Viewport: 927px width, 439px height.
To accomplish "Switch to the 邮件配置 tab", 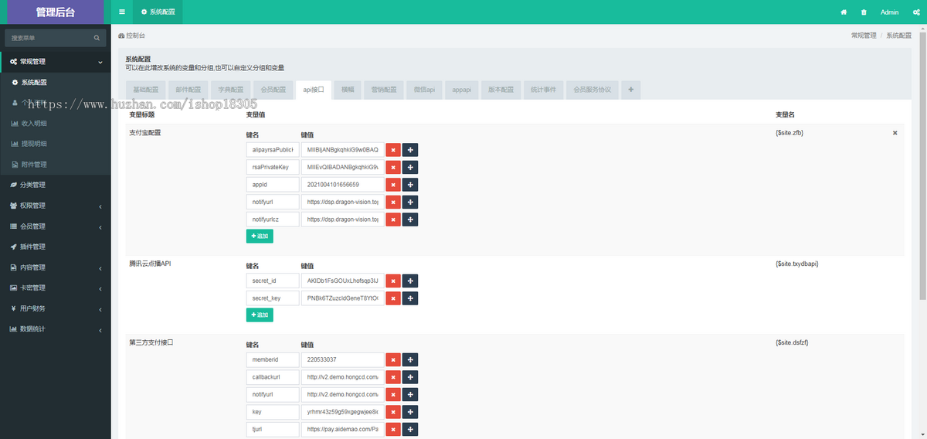I will (188, 90).
